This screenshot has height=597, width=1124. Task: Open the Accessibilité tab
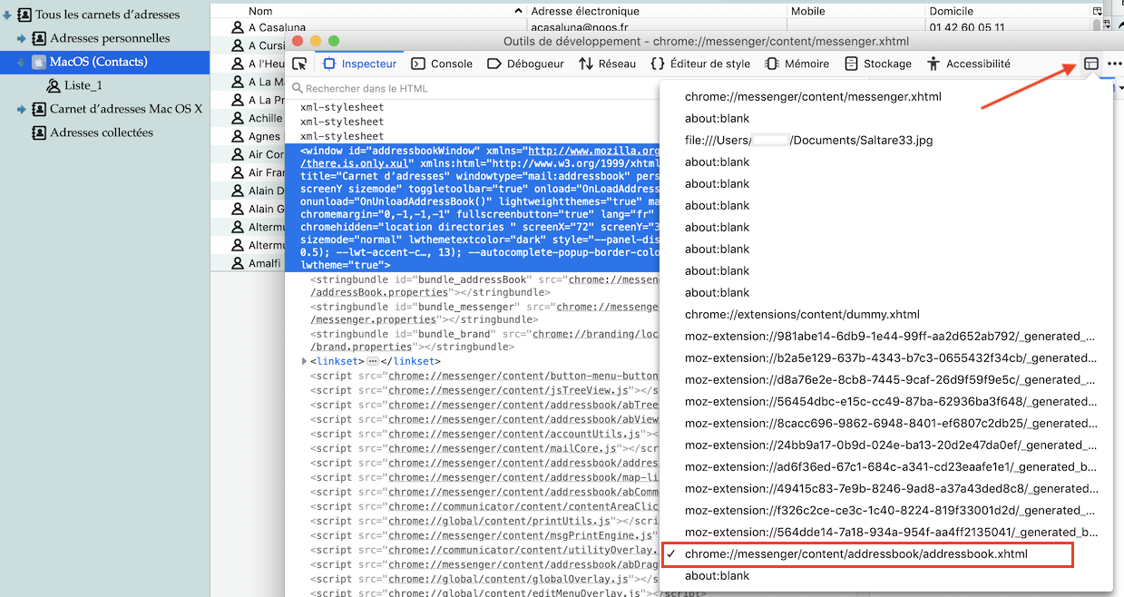[969, 64]
